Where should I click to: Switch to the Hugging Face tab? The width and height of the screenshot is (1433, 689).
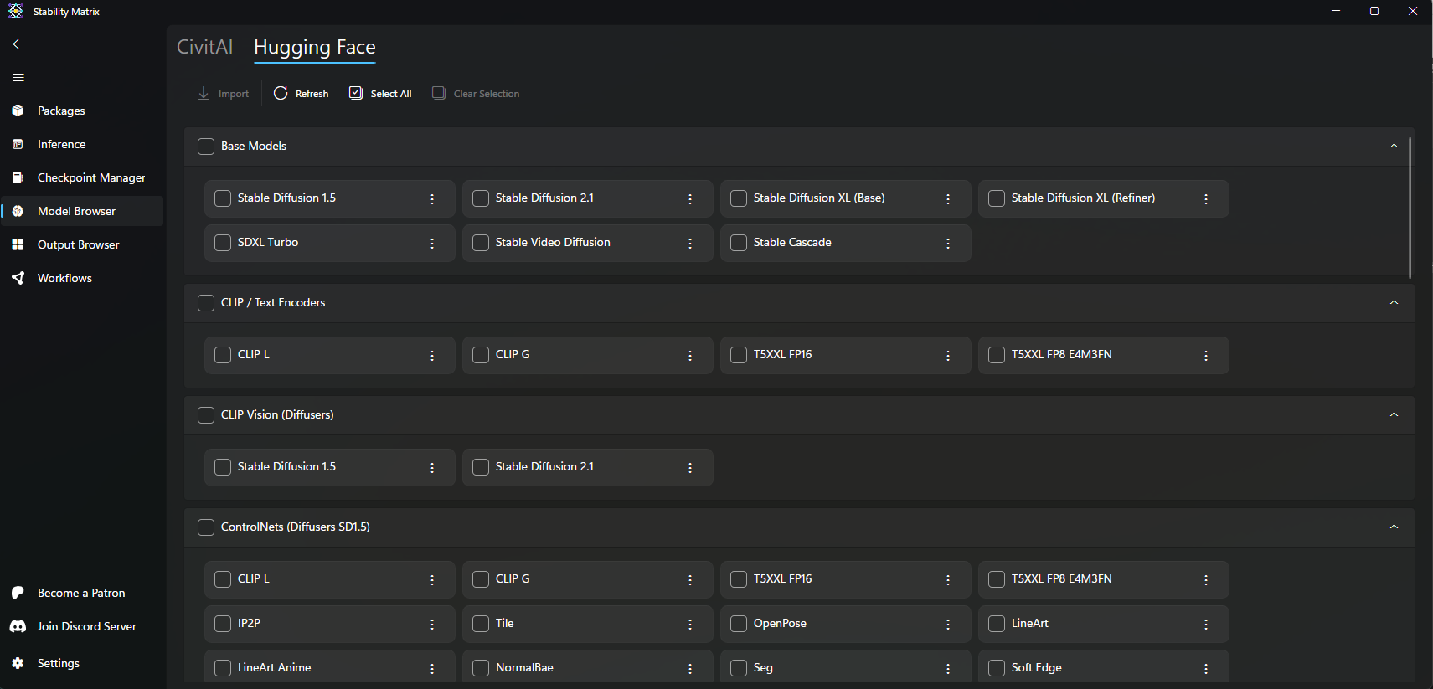click(315, 48)
